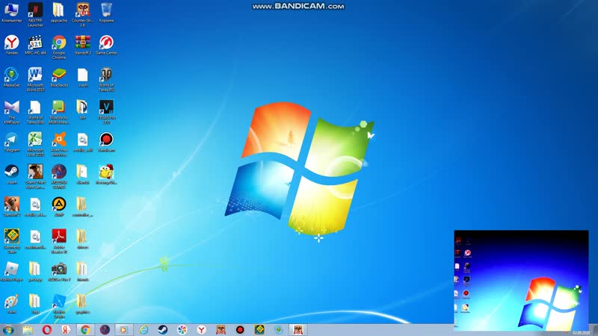Open Yandex Browser red Y taskbar icon
Viewport: 598px width, 336px height.
click(201, 330)
